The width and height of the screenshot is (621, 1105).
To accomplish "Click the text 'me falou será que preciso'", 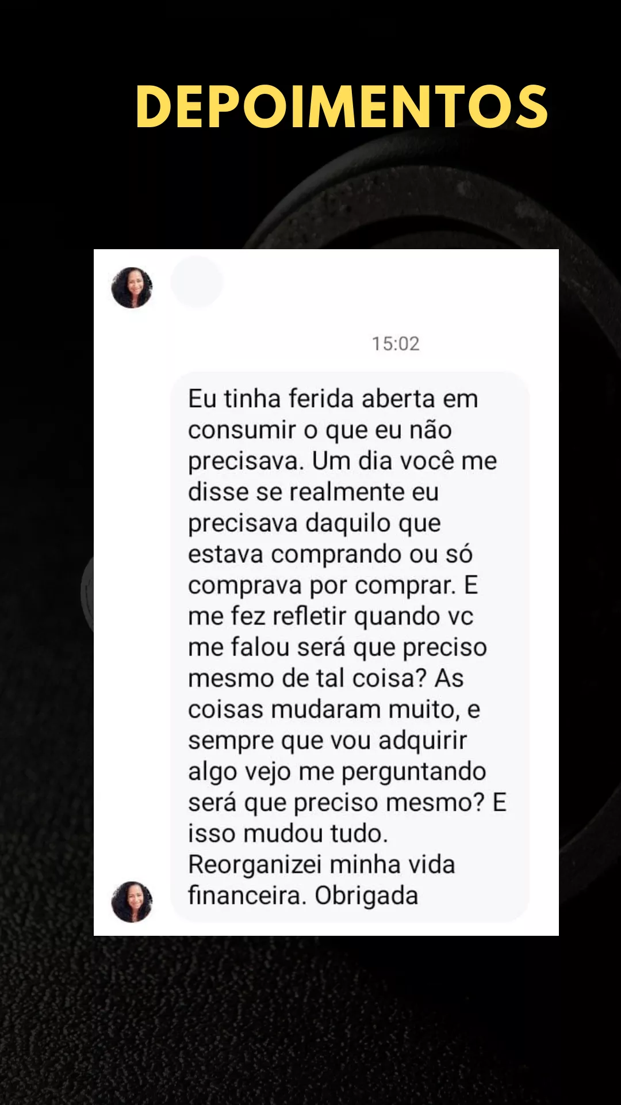I will click(338, 647).
